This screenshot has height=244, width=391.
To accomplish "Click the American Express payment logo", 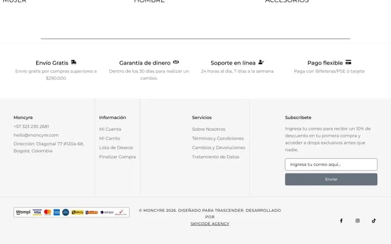I will pos(57,212).
